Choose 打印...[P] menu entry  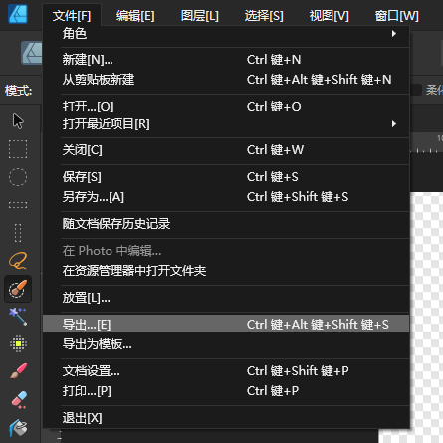pos(226,391)
